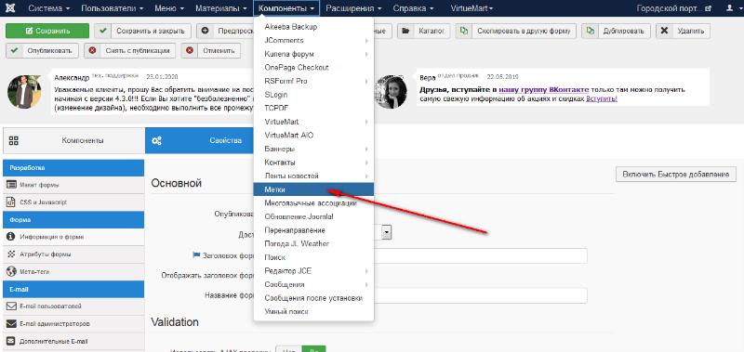Click the Дублировать duplicate icon

tap(591, 31)
